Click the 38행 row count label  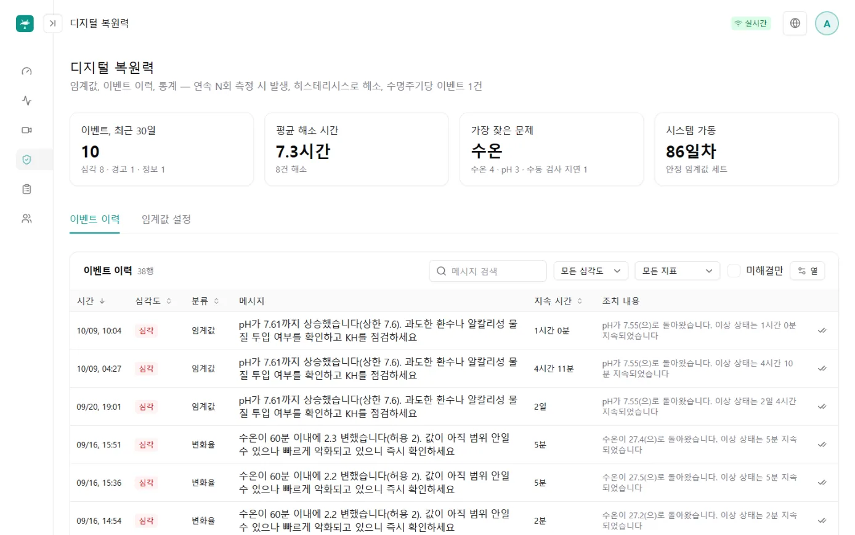point(145,271)
